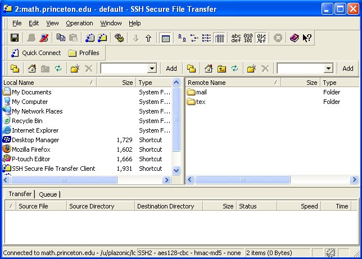The image size is (362, 259).
Task: Click Delete X icon in local pane
Action: [89, 69]
